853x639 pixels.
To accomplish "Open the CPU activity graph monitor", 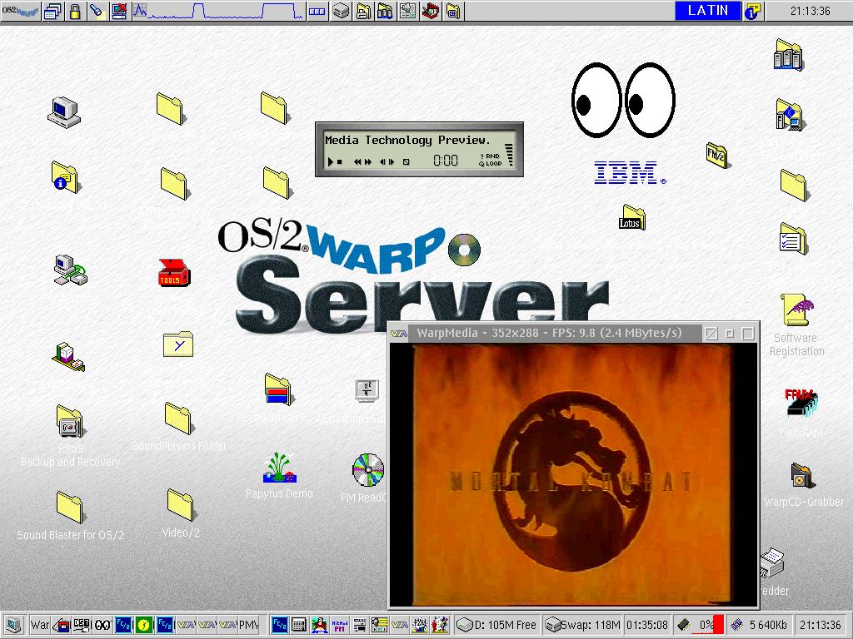I will pos(217,11).
